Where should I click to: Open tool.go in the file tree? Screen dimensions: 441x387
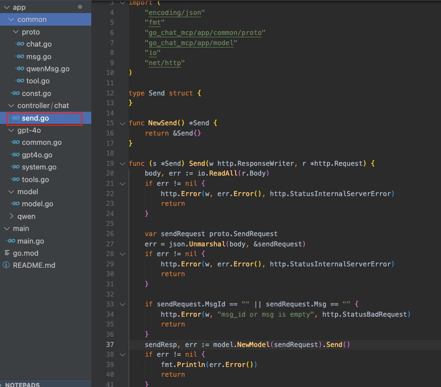[38, 81]
